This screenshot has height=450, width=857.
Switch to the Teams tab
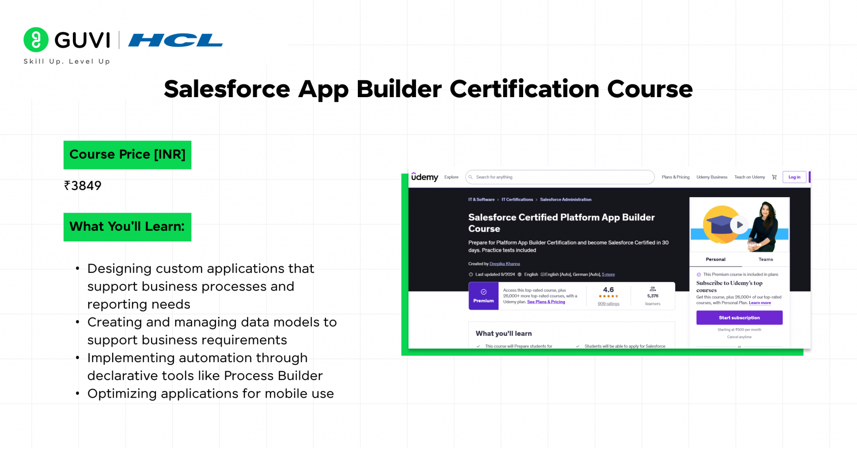[765, 259]
